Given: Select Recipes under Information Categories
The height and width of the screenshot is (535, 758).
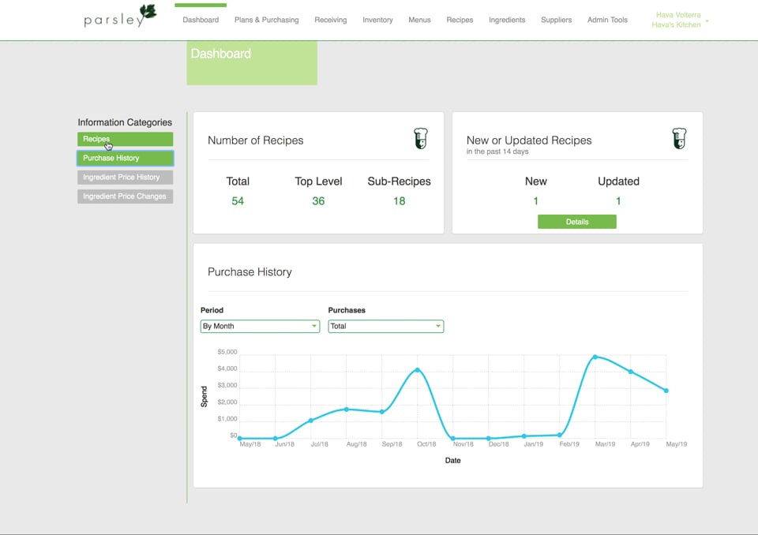Looking at the screenshot, I should (x=125, y=138).
